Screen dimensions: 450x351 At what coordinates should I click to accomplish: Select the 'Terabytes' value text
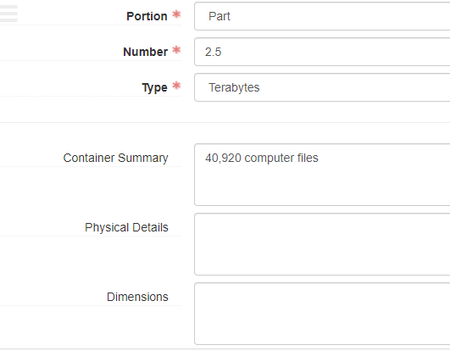(234, 87)
